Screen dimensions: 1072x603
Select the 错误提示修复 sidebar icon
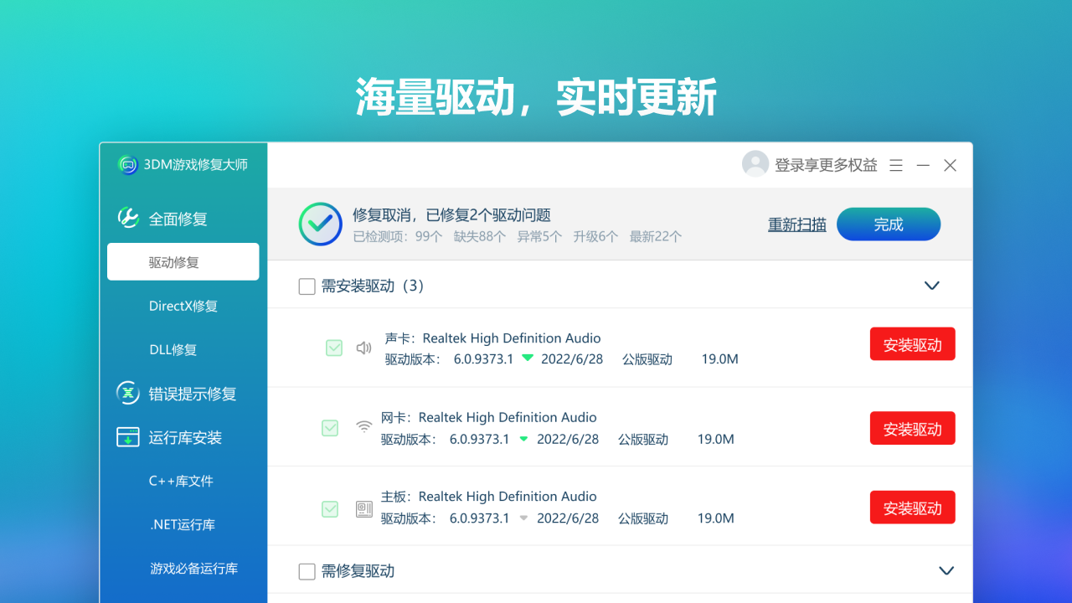127,393
